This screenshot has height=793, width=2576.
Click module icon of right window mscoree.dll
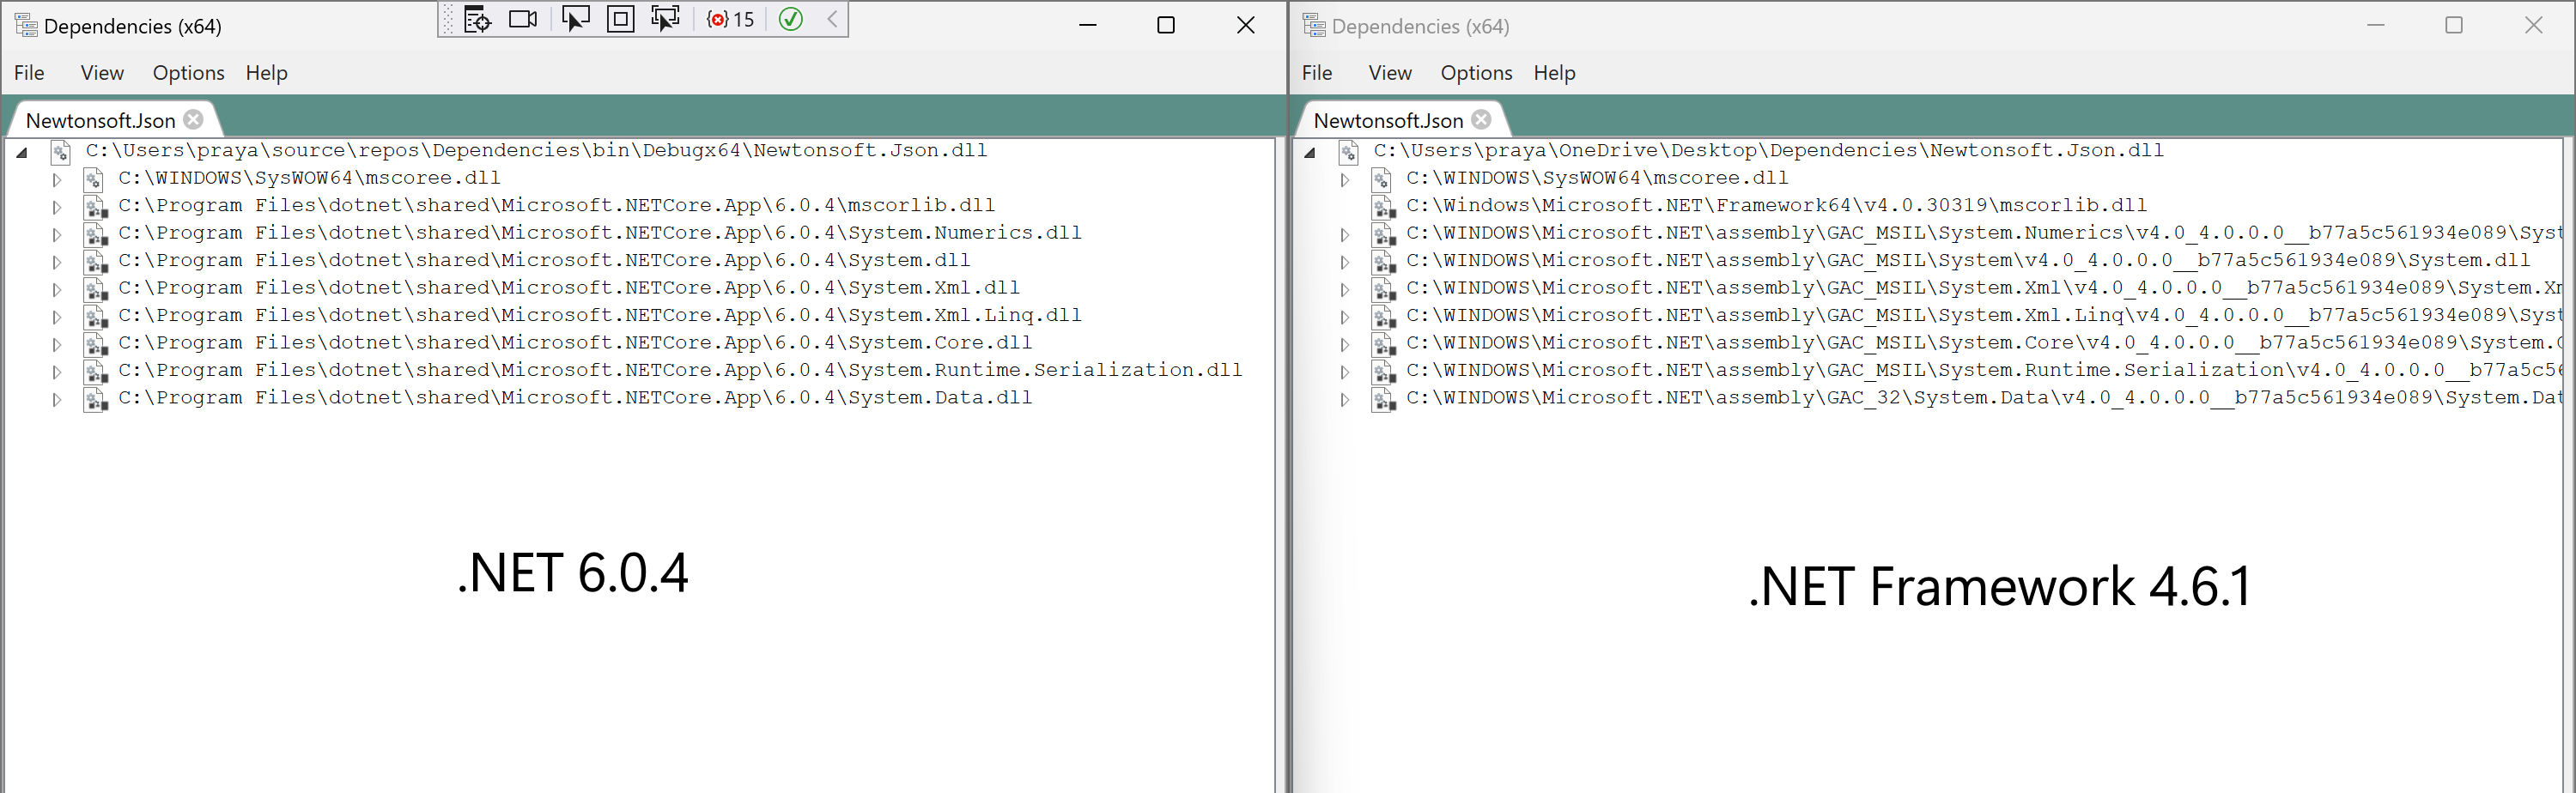click(1382, 180)
